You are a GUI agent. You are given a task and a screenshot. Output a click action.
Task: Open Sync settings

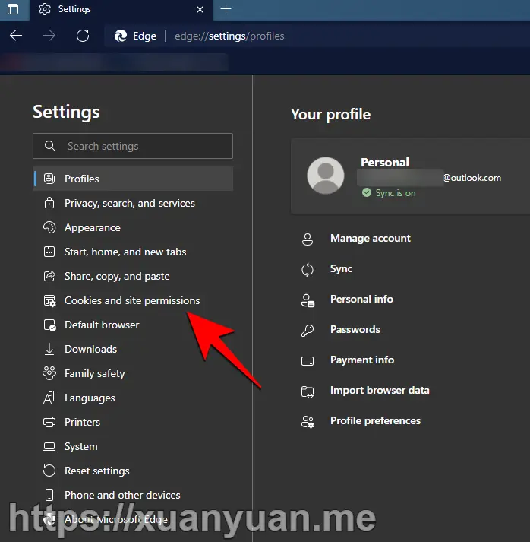(341, 268)
